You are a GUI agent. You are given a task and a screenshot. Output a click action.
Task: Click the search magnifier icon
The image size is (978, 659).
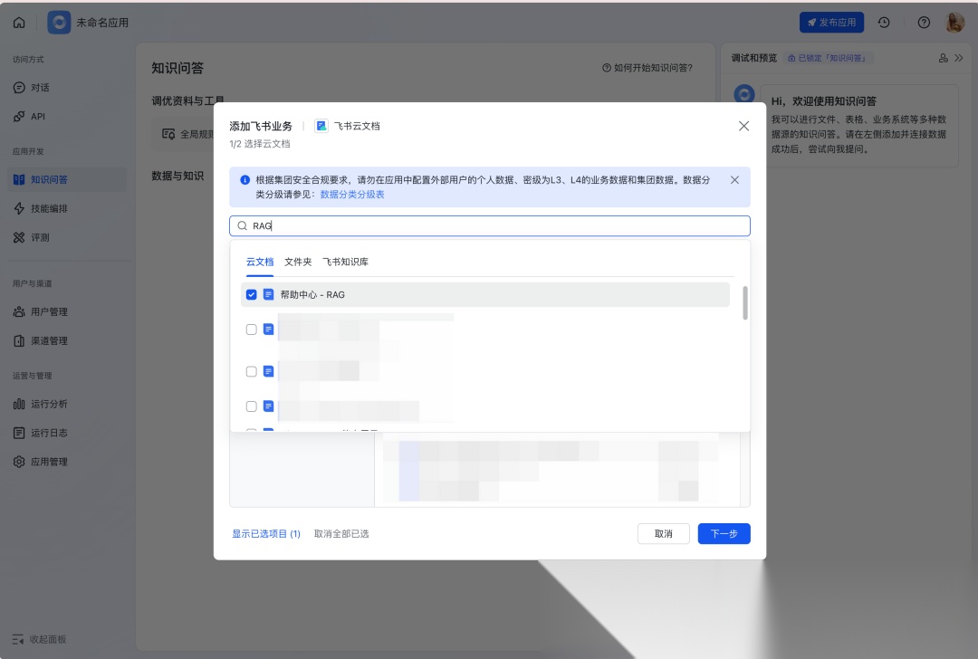pos(242,225)
